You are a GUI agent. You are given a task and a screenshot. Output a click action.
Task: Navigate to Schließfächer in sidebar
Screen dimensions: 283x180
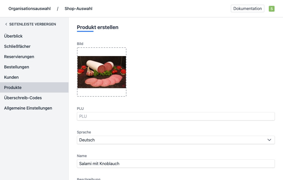(x=17, y=46)
